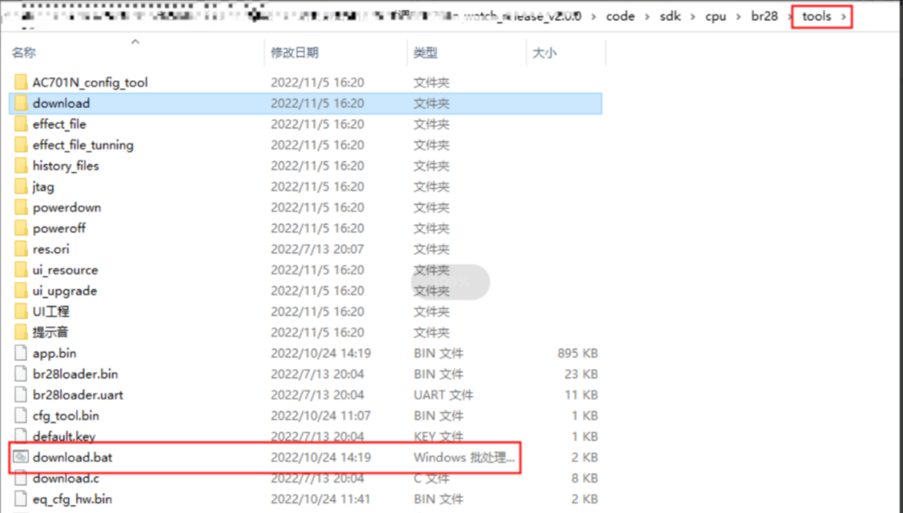Click the eq_cfg_hw.bin file icon
The image size is (903, 513).
[x=21, y=499]
